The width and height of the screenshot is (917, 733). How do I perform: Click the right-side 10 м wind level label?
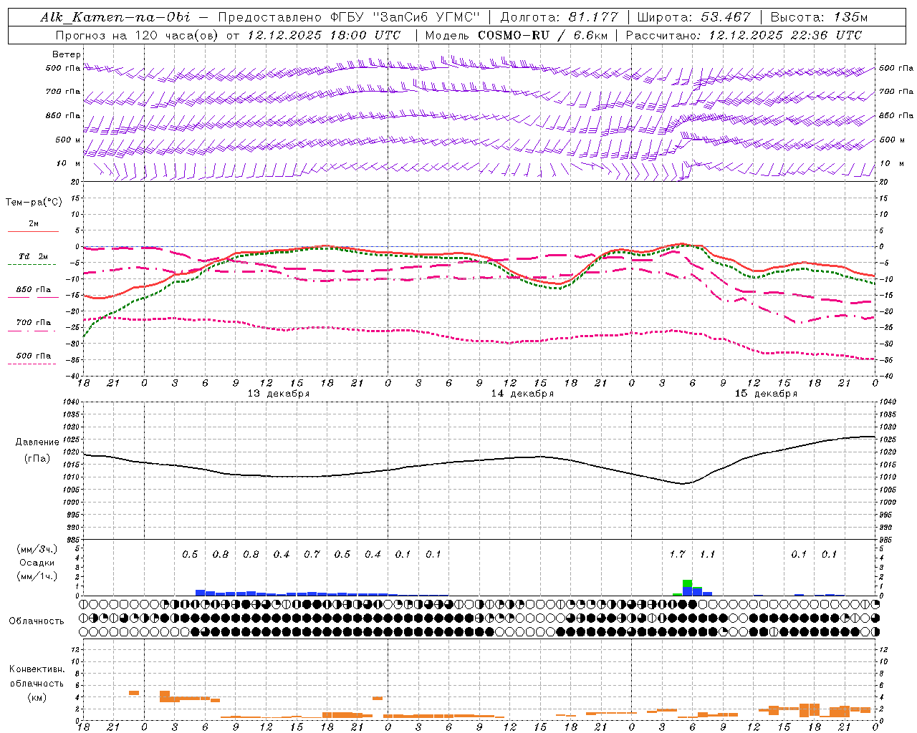pyautogui.click(x=892, y=163)
